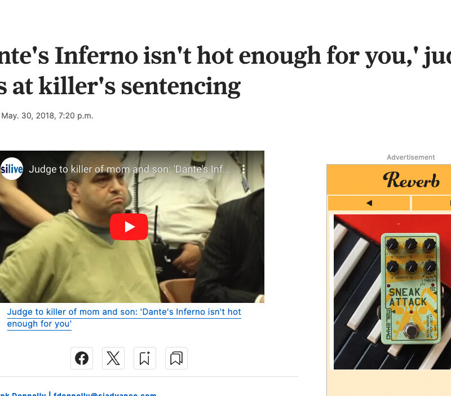
Task: Go to previous item in Reverb ad
Action: 369,203
